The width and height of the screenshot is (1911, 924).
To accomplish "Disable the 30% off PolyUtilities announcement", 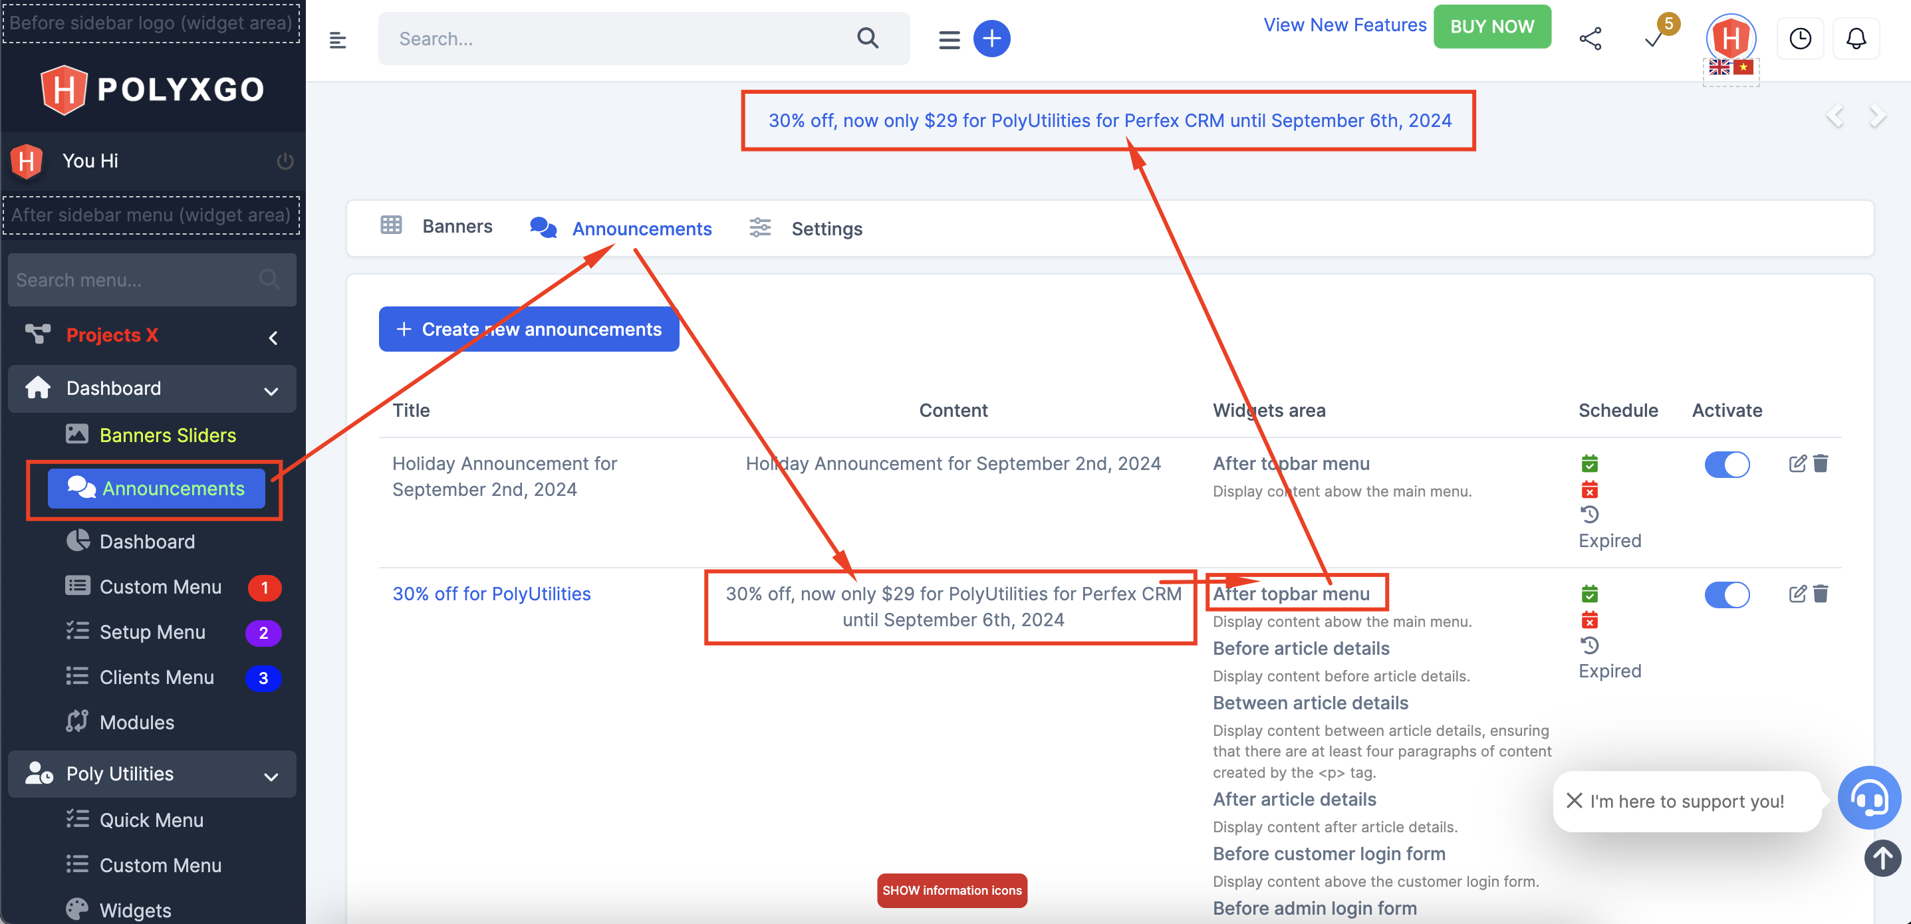I will pos(1727,594).
